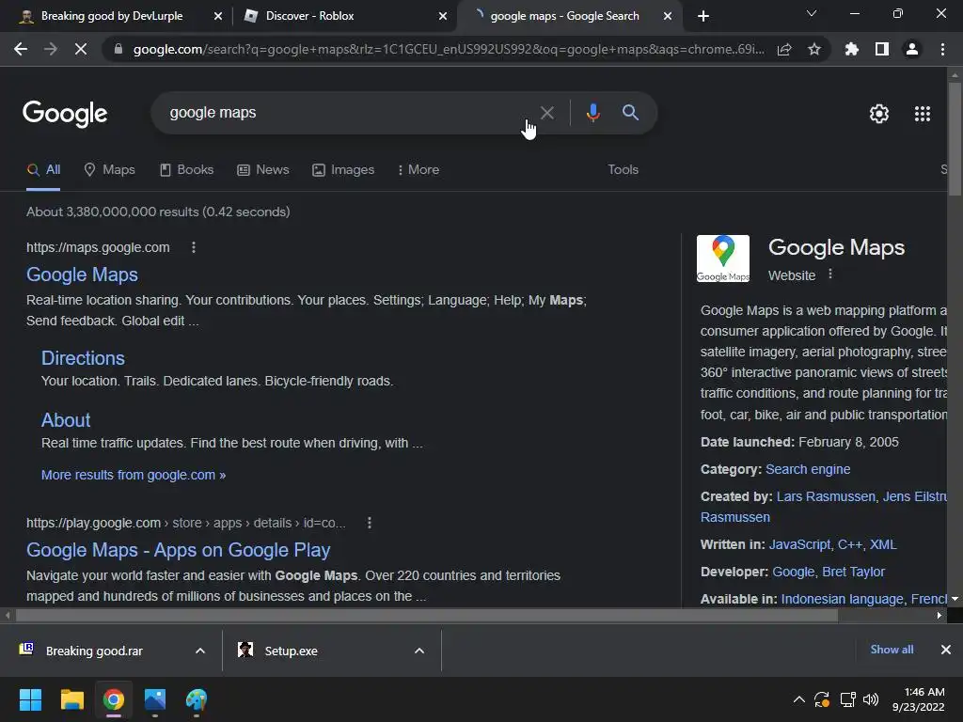The width and height of the screenshot is (963, 722).
Task: Open the tab search dropdown
Action: (x=812, y=13)
